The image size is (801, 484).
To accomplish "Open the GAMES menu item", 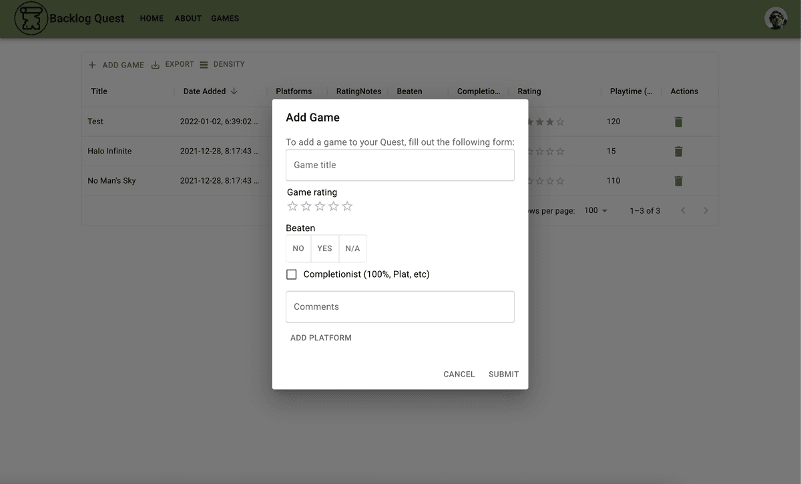I will [x=225, y=18].
